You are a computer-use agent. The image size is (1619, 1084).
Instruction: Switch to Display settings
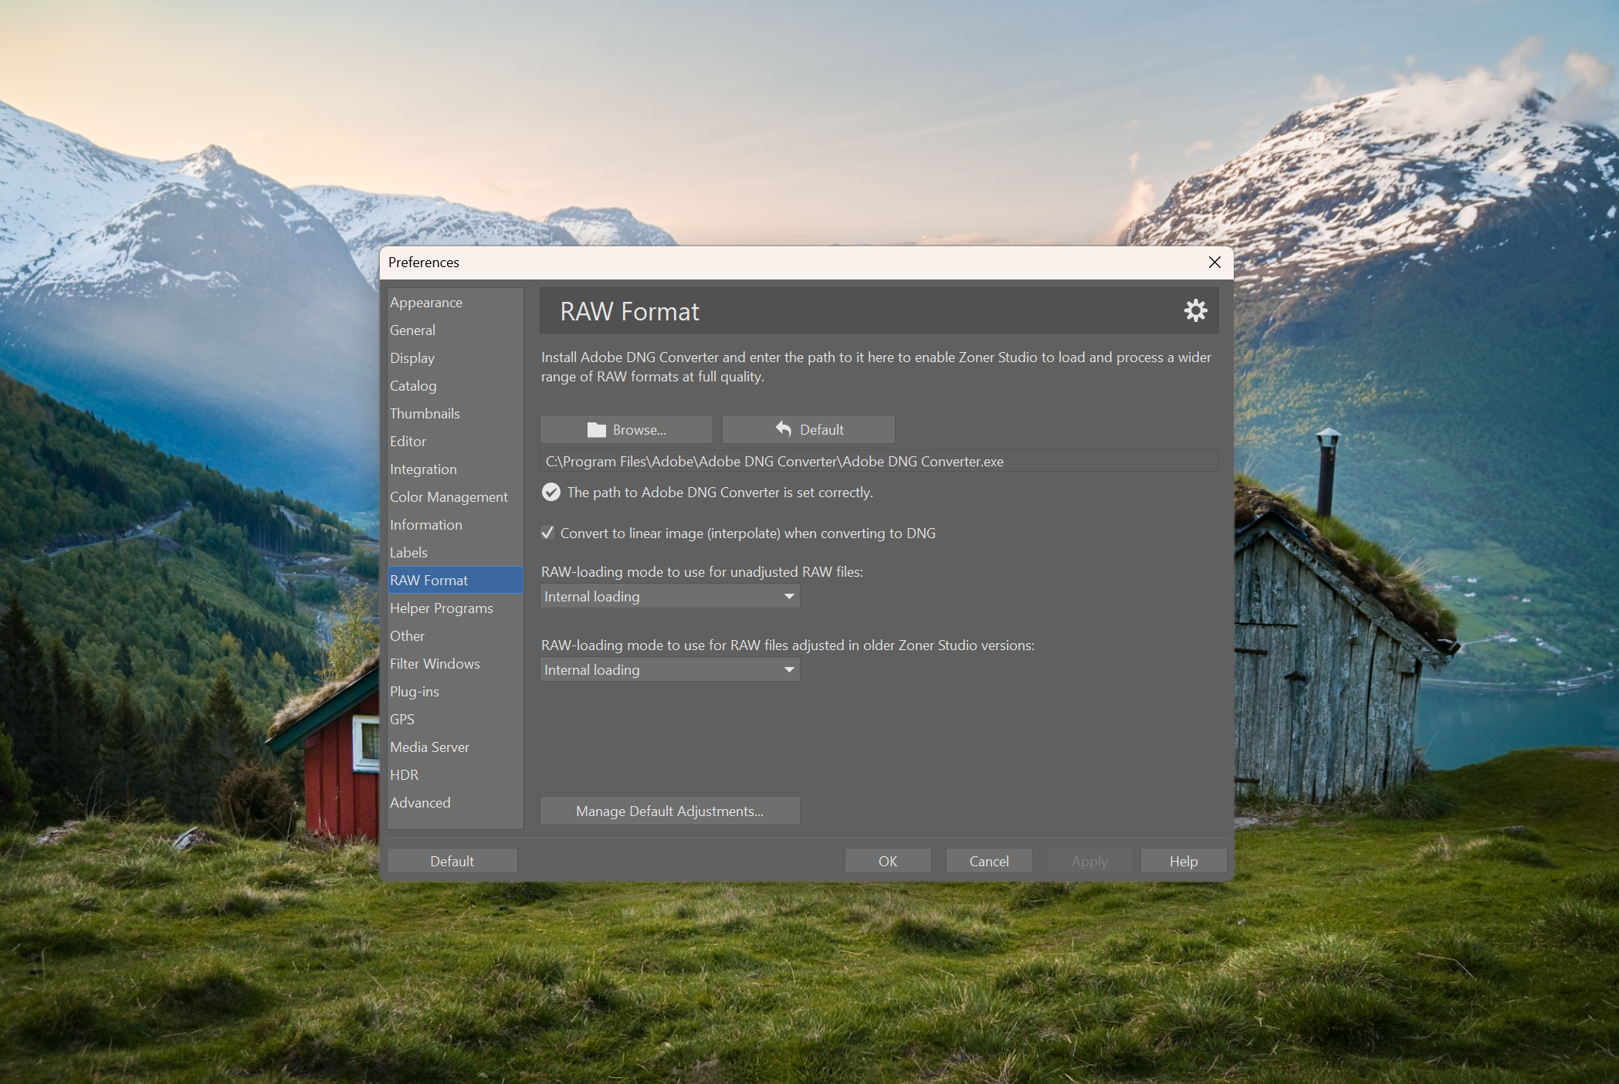455,358
